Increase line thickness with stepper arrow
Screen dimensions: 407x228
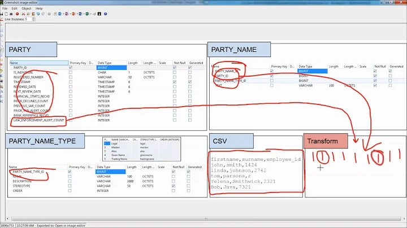tap(33, 18)
